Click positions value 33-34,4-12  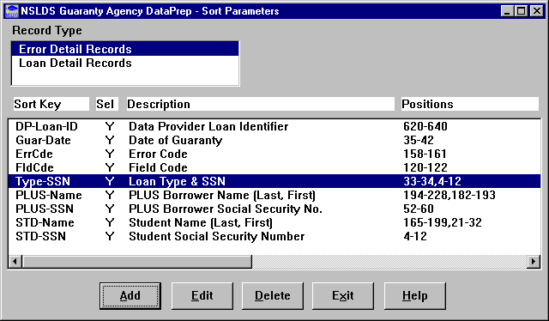coord(432,181)
